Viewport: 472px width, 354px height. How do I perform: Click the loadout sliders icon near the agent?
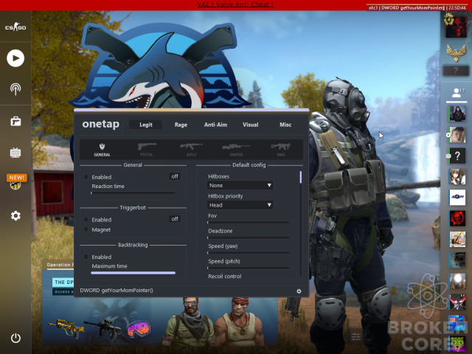click(x=355, y=337)
